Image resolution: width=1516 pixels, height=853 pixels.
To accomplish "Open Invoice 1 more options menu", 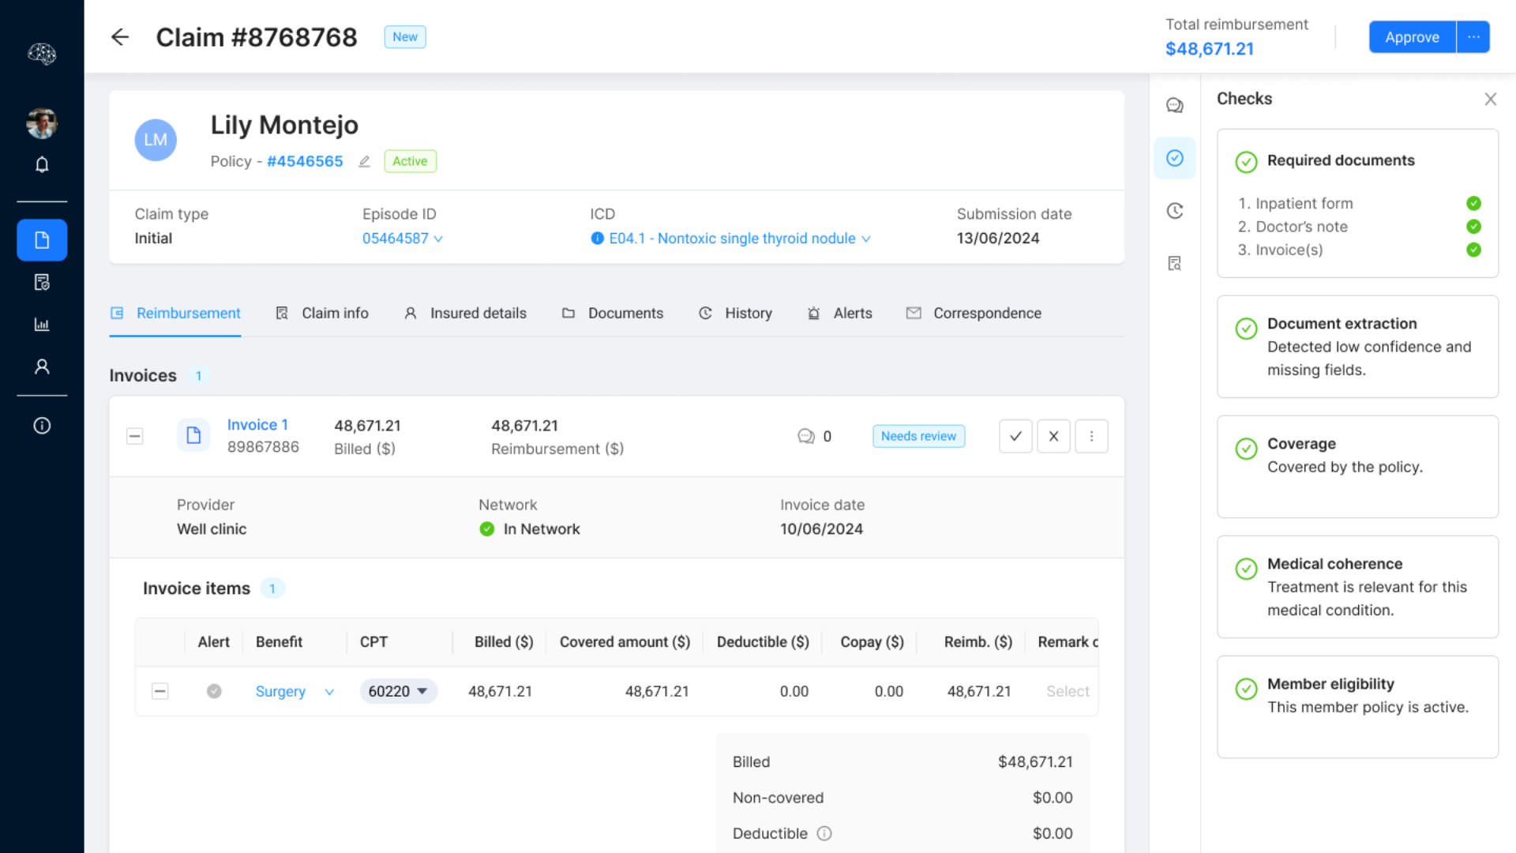I will (1091, 436).
